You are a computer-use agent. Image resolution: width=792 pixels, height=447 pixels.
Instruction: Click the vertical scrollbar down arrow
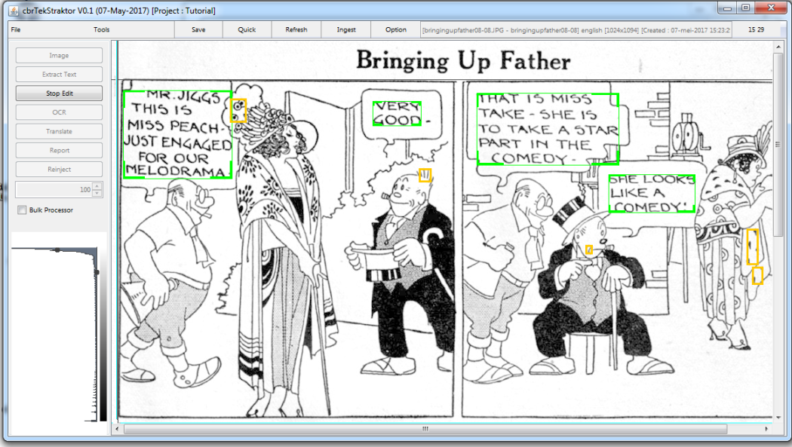click(x=778, y=418)
